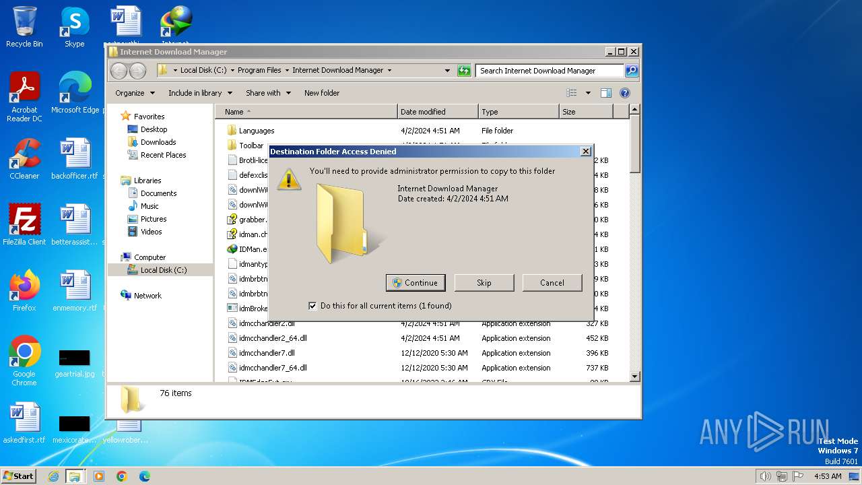Open Edge from the taskbar
This screenshot has width=862, height=485.
[145, 476]
